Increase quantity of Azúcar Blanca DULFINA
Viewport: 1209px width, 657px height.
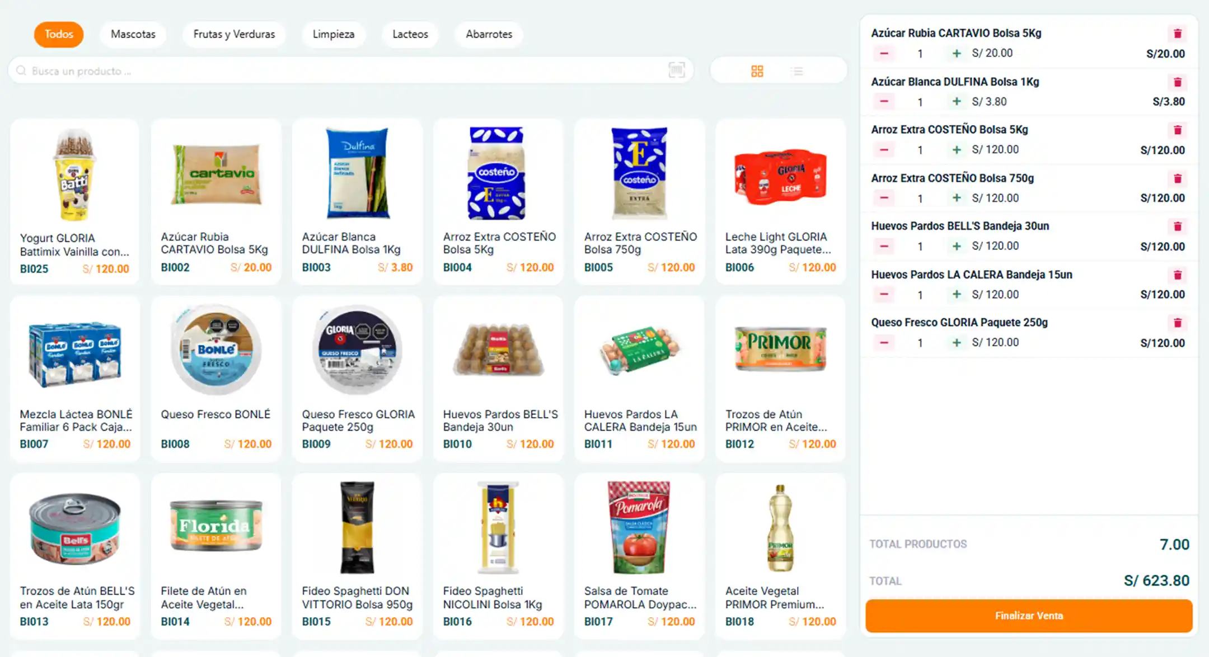(x=957, y=102)
